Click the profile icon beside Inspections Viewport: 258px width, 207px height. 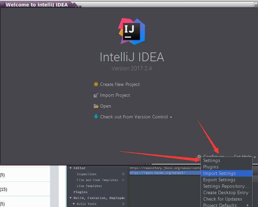coord(123,174)
